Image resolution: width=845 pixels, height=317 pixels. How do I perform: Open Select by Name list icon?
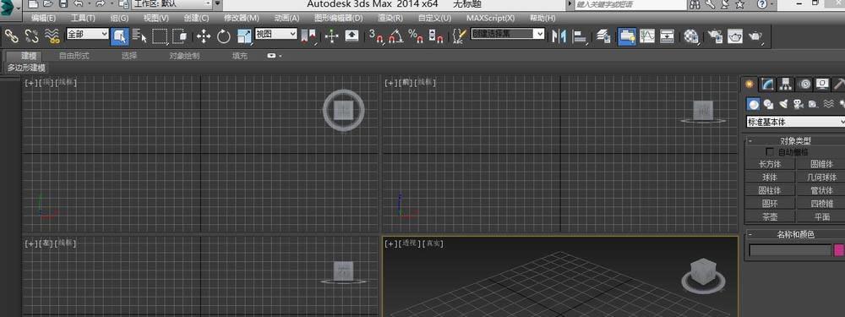(x=139, y=36)
